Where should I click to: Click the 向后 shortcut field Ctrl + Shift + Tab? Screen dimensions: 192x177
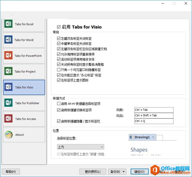coord(154,116)
